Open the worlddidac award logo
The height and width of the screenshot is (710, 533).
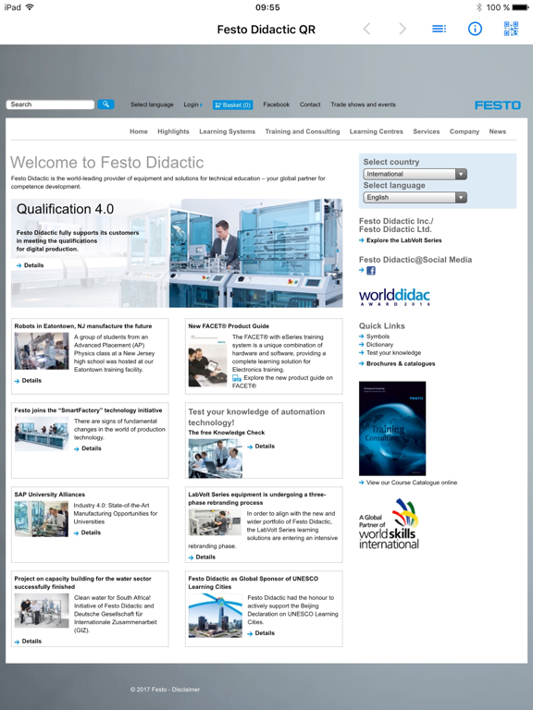pyautogui.click(x=394, y=297)
